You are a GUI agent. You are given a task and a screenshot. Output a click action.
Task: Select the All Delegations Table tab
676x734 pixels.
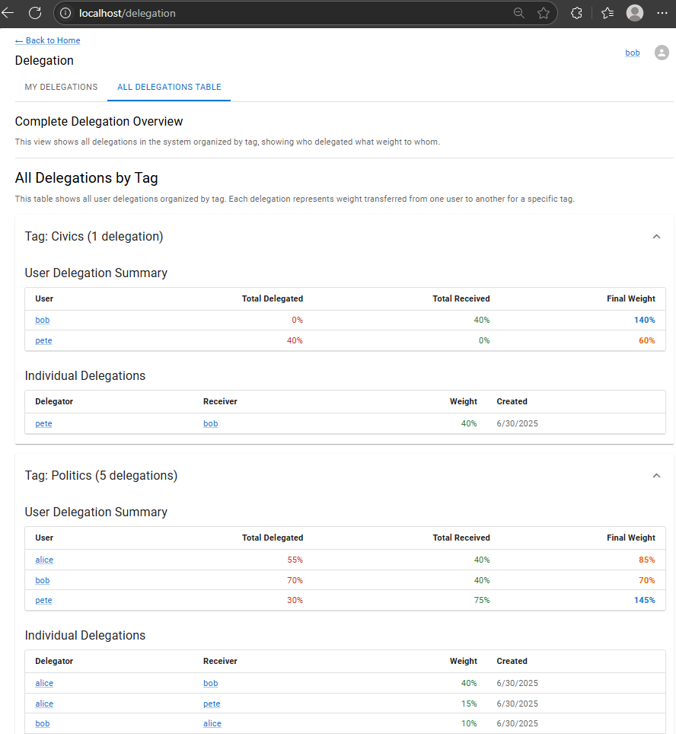[169, 87]
